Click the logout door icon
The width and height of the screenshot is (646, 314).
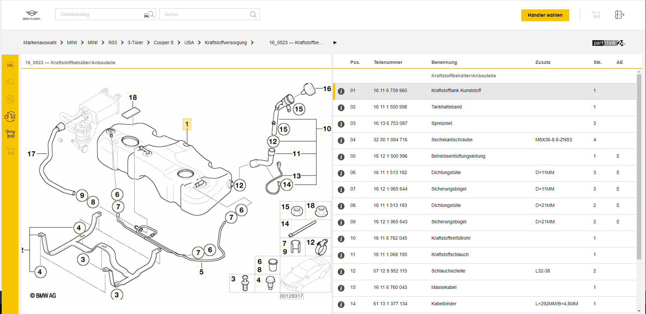(x=619, y=15)
